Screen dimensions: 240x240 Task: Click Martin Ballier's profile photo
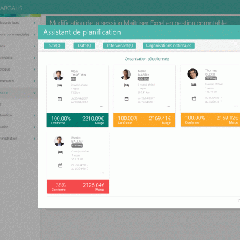pos(59,142)
